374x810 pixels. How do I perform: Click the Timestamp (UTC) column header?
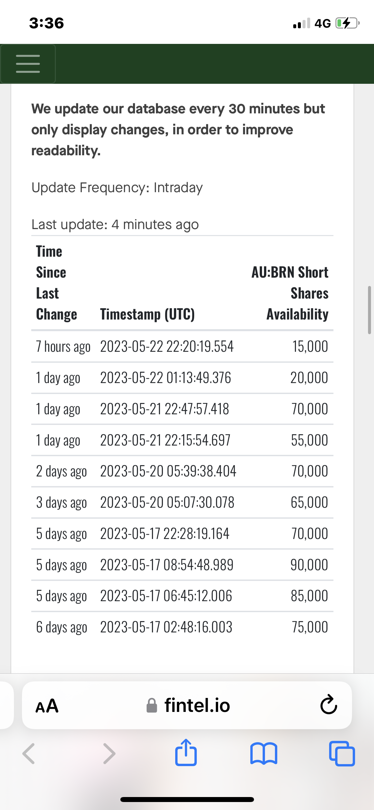point(147,314)
